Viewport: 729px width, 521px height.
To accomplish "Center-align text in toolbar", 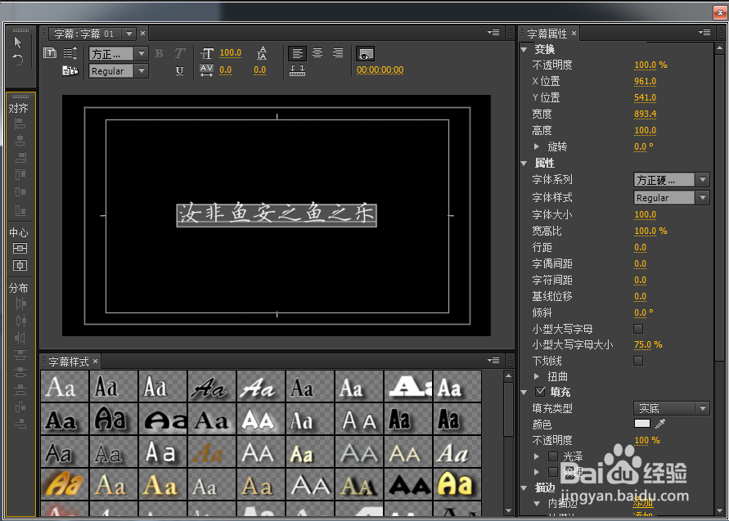I will (317, 53).
